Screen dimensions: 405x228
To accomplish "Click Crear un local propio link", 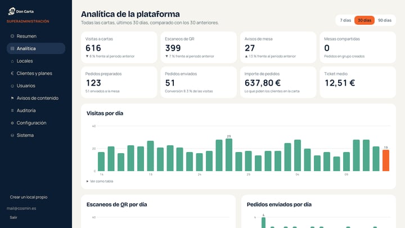I will (29, 197).
